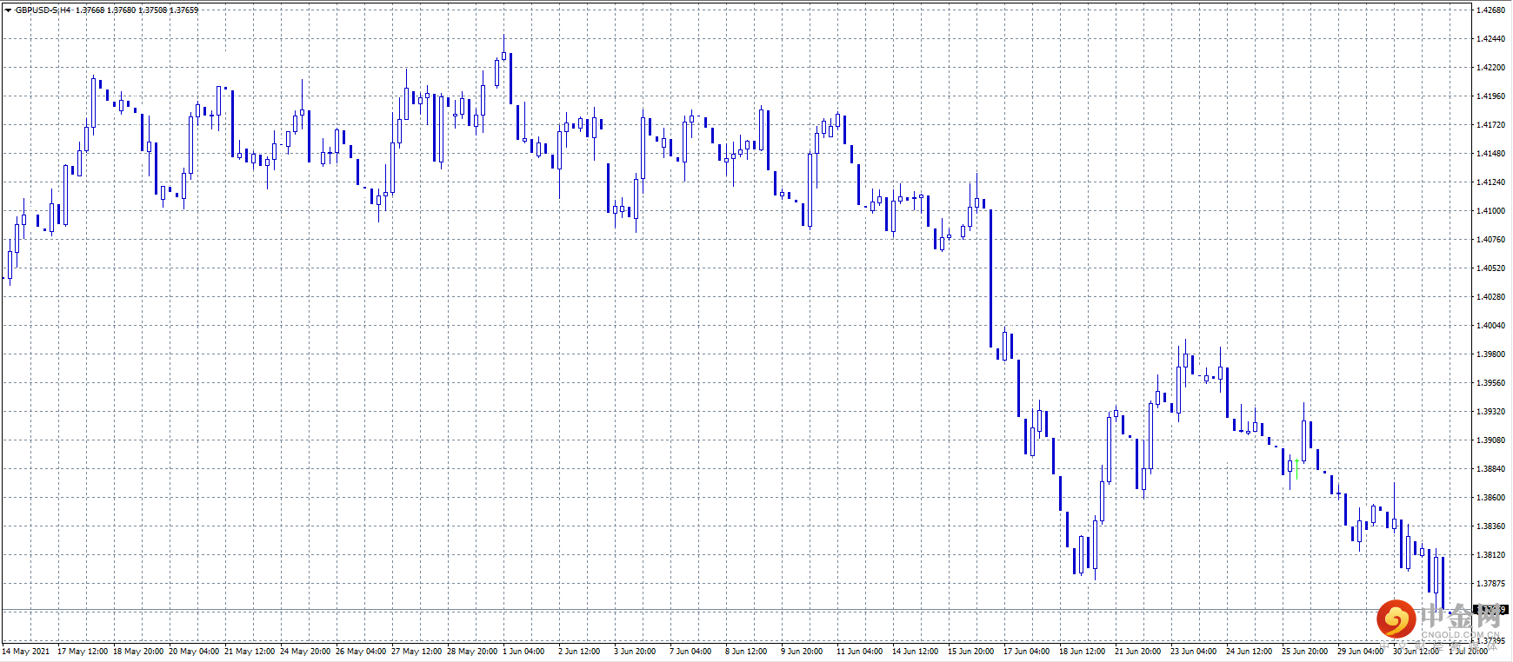Click price level 1.39320 on the axis
This screenshot has height=662, width=1513.
click(1490, 412)
